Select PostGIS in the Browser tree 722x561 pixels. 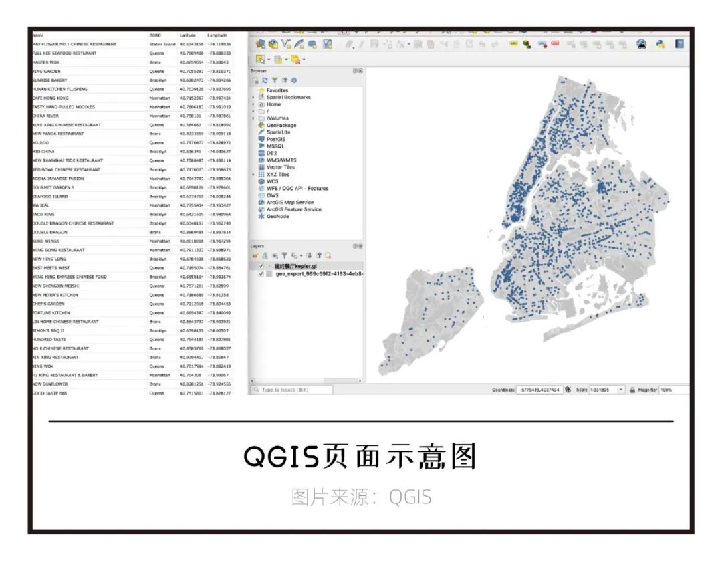pyautogui.click(x=271, y=139)
